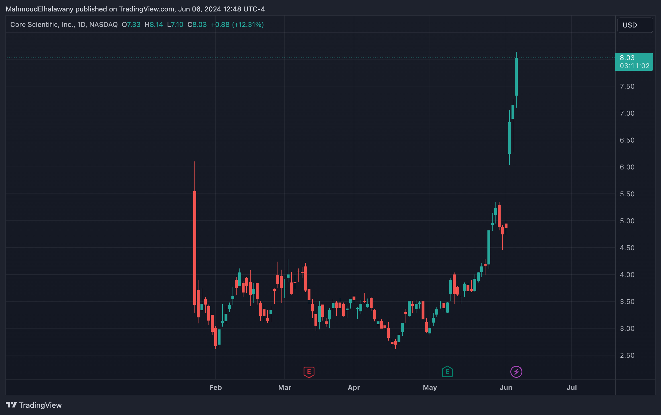This screenshot has height=415, width=661.
Task: Click the +0.88 (+12.31%) change value
Action: click(237, 25)
